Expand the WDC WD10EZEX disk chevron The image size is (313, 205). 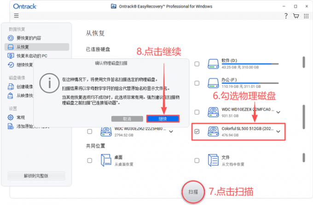point(278,112)
